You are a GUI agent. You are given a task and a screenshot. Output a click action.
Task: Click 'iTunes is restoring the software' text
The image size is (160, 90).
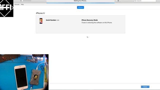(x=97, y=22)
